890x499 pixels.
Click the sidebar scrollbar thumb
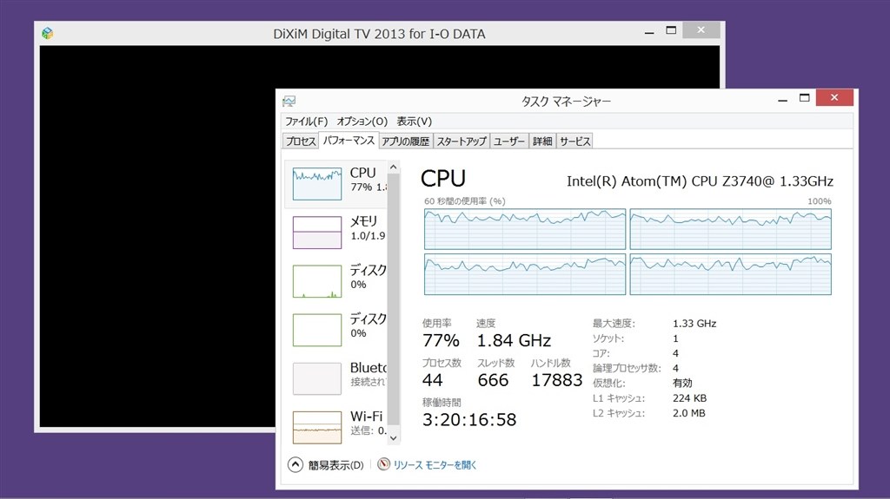(x=394, y=299)
